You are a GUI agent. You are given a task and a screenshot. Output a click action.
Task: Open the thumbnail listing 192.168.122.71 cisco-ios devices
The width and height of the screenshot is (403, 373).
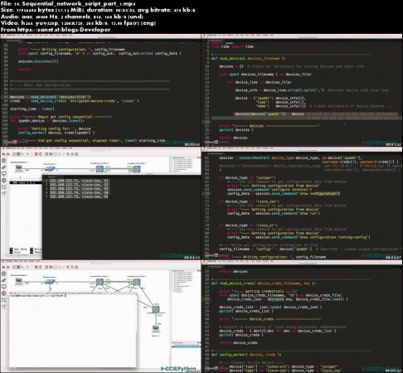100,204
